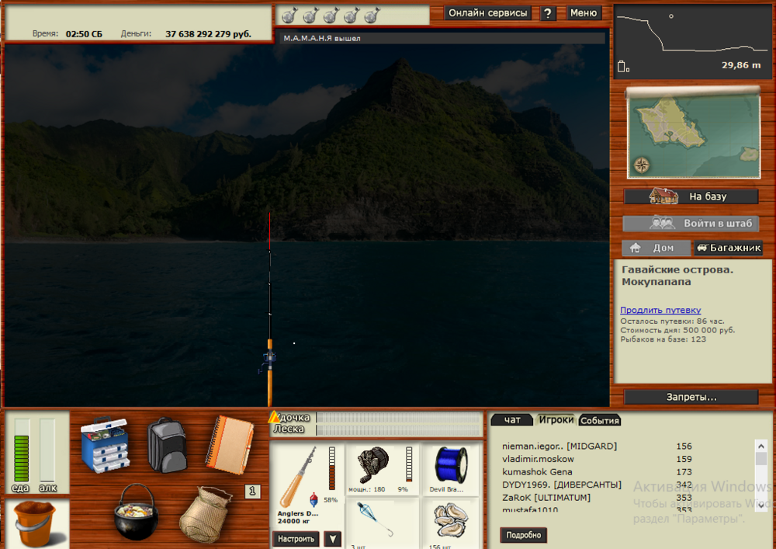Click the location title Гавайские острова. Мокупапапа
Viewport: 776px width, 549px height.
(677, 276)
